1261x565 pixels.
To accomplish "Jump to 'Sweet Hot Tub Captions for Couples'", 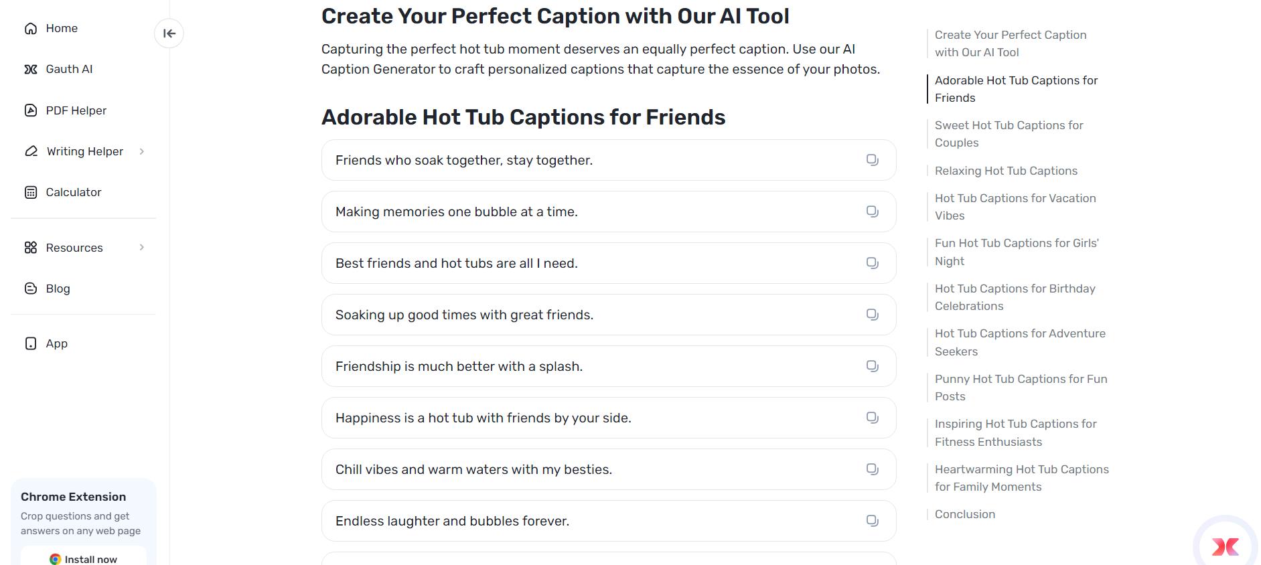I will [1010, 134].
